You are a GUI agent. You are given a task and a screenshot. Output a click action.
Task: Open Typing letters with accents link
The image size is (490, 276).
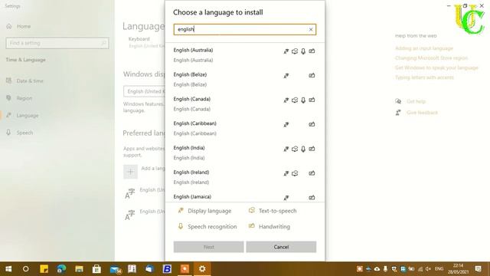(424, 77)
